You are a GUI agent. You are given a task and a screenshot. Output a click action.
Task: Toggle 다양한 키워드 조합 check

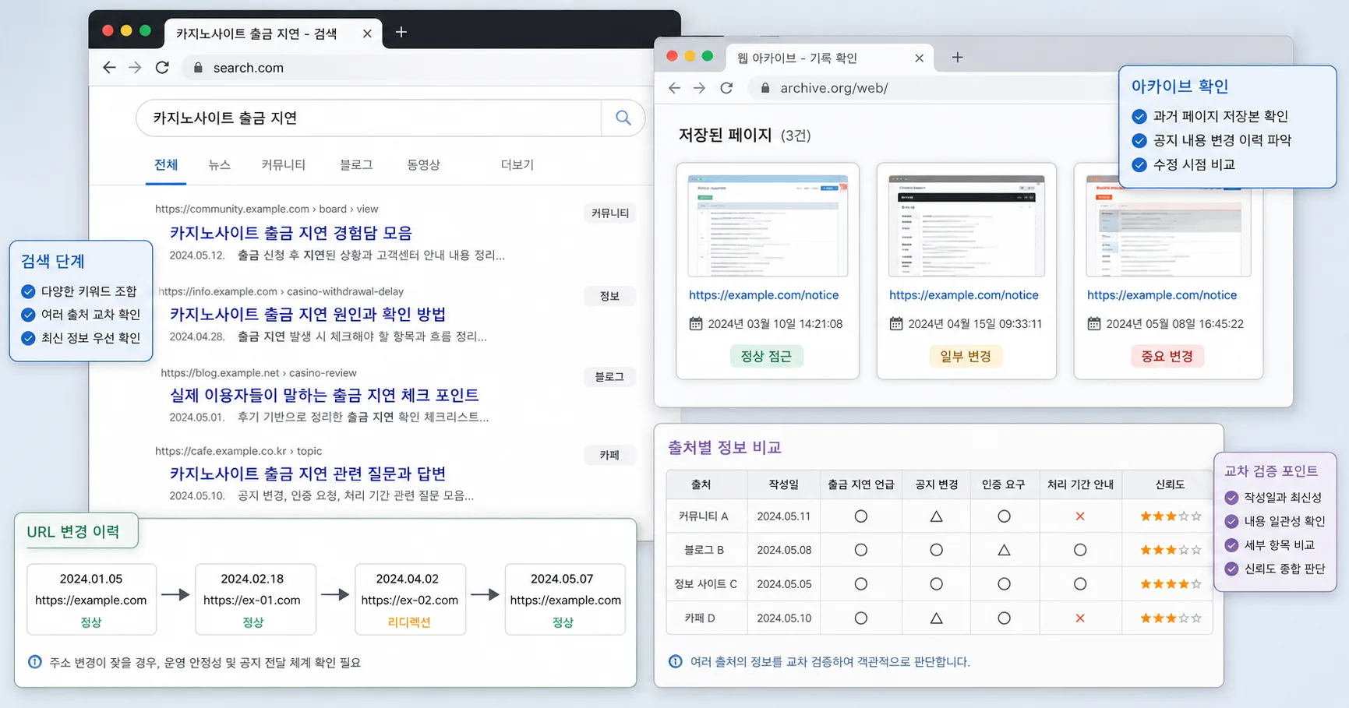28,291
